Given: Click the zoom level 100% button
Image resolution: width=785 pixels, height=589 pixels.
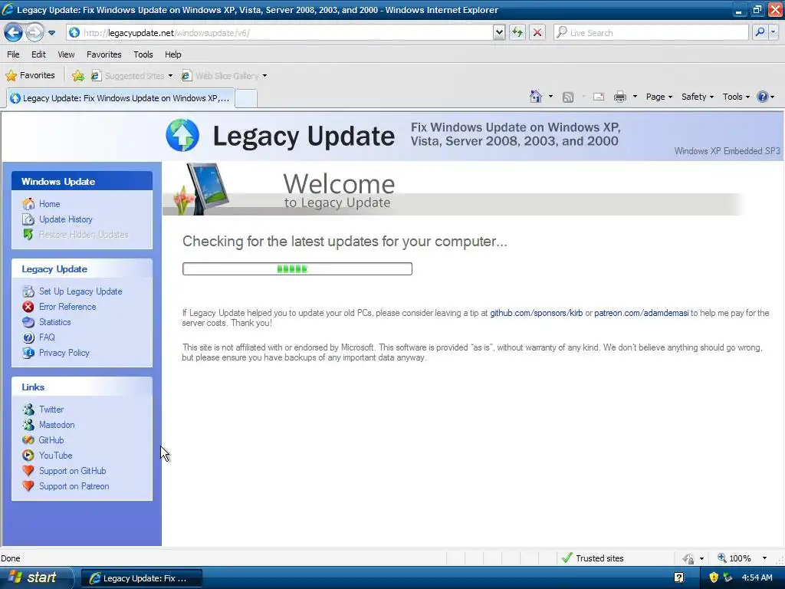Looking at the screenshot, I should pyautogui.click(x=735, y=558).
